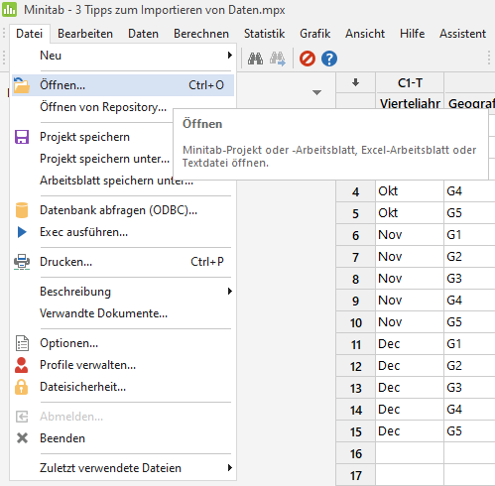This screenshot has height=486, width=495.
Task: Choose Öffnen... from the Datei menu
Action: [123, 85]
